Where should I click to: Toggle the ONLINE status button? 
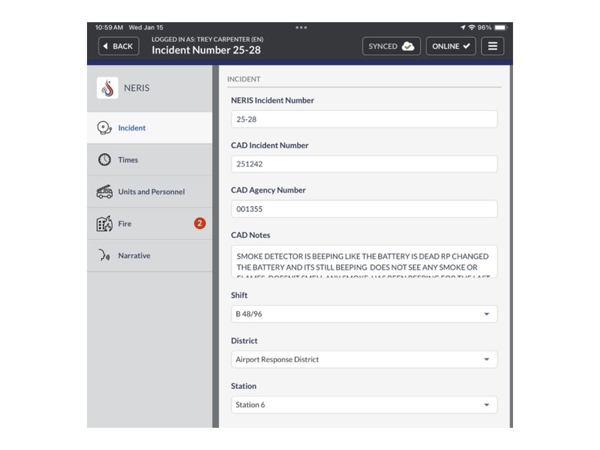(451, 46)
